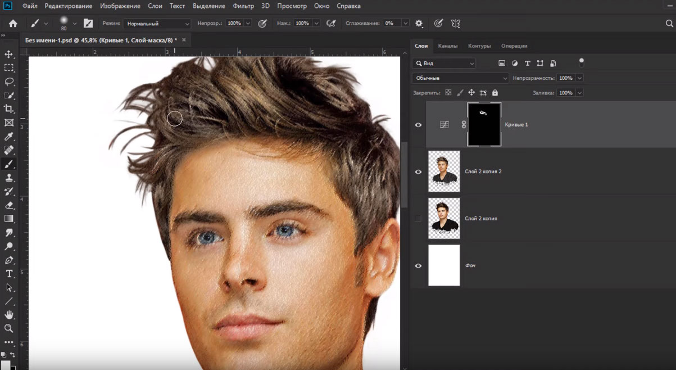Expand the layer Непрозрачность opacity dropdown
This screenshot has height=370, width=676.
coord(579,78)
